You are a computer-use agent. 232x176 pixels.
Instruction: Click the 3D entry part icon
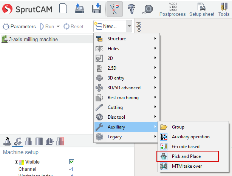(x=99, y=78)
